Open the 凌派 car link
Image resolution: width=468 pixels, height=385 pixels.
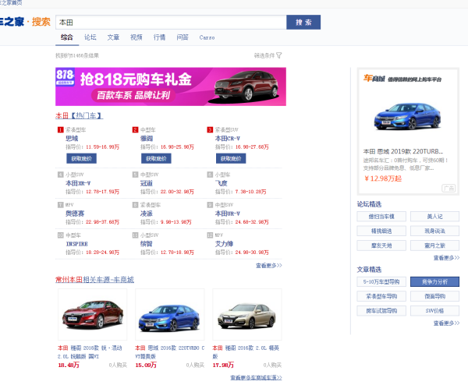147,214
